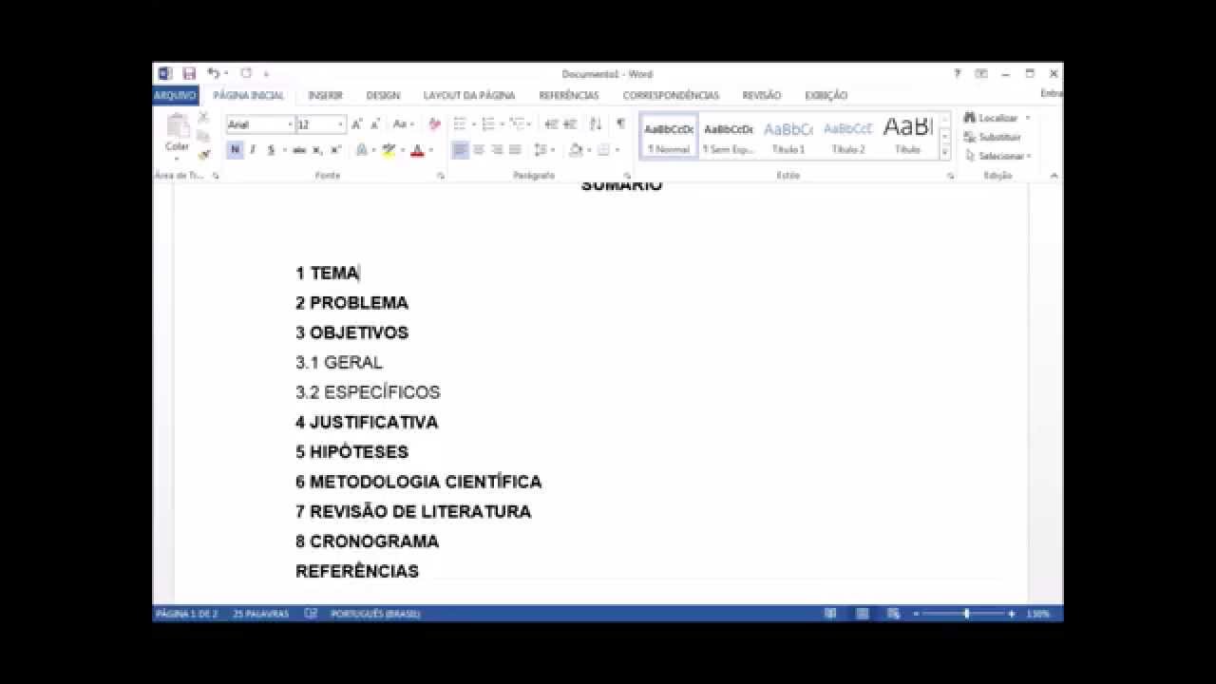1216x684 pixels.
Task: Switch to the INSERIR tab
Action: pos(325,96)
